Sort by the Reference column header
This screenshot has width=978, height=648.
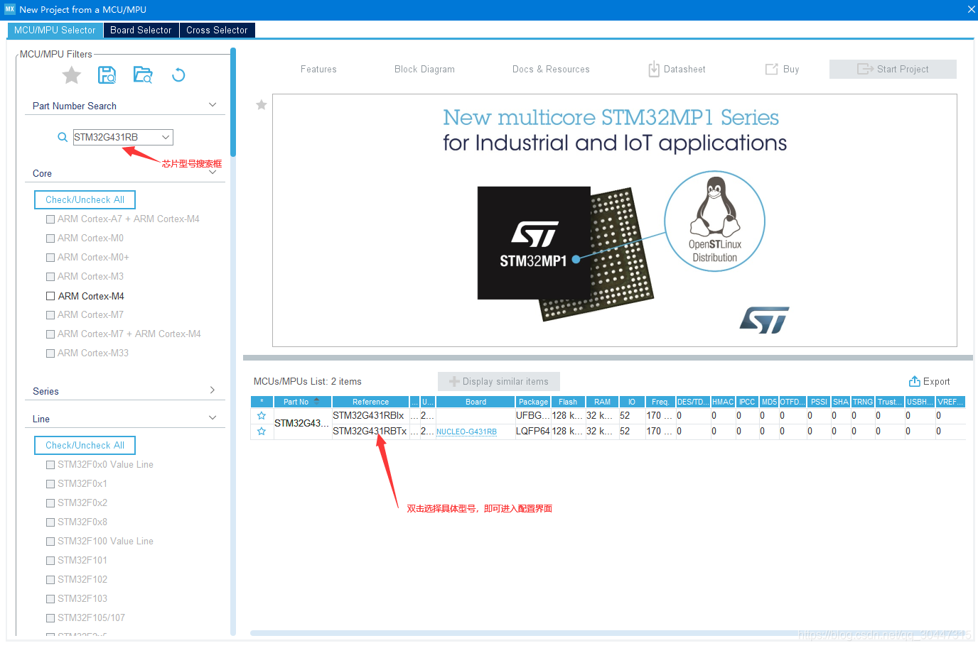[x=370, y=402]
